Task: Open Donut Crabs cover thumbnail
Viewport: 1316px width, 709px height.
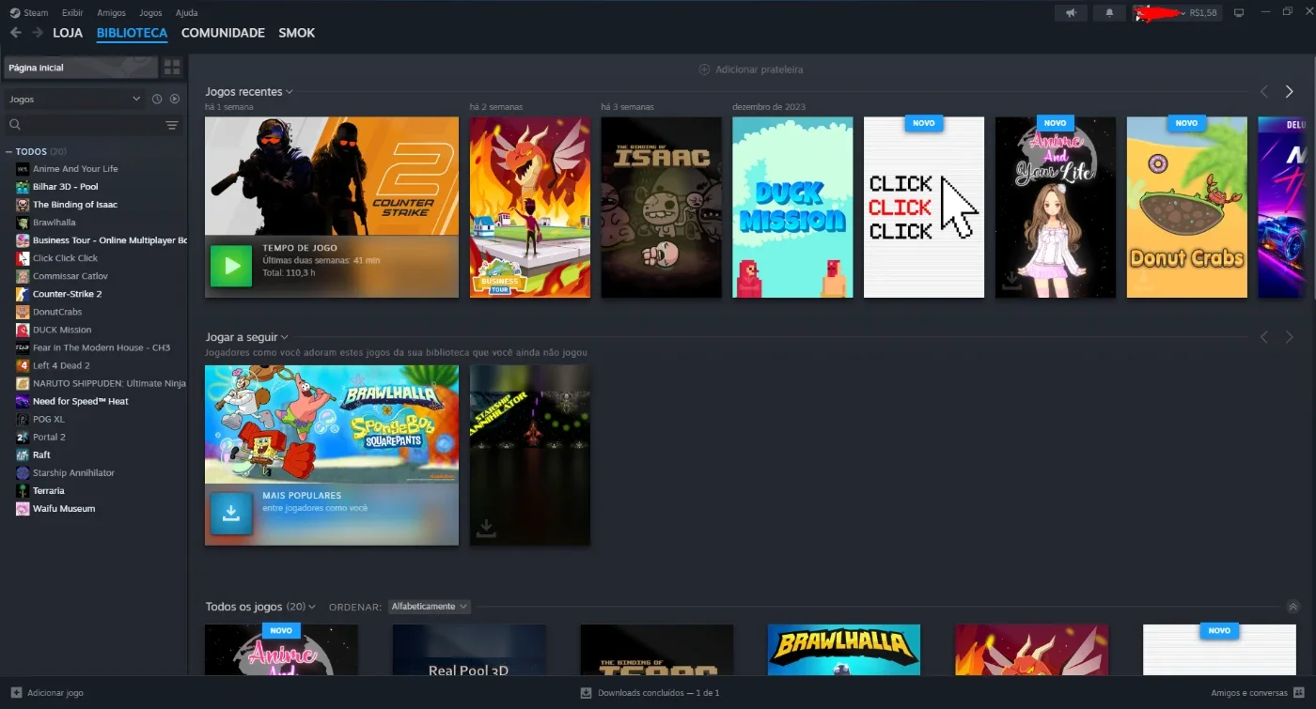Action: (x=1187, y=208)
